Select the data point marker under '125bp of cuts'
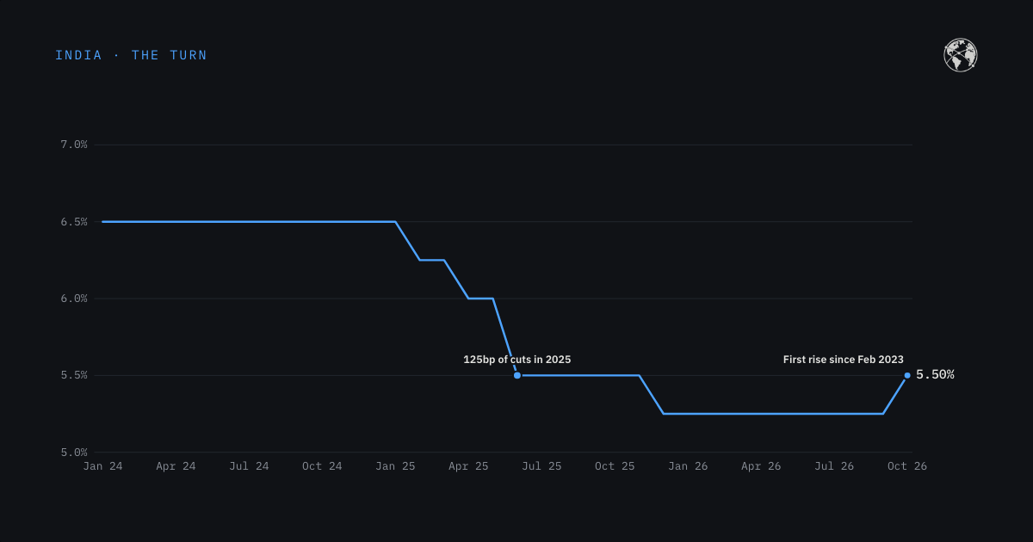 tap(517, 375)
